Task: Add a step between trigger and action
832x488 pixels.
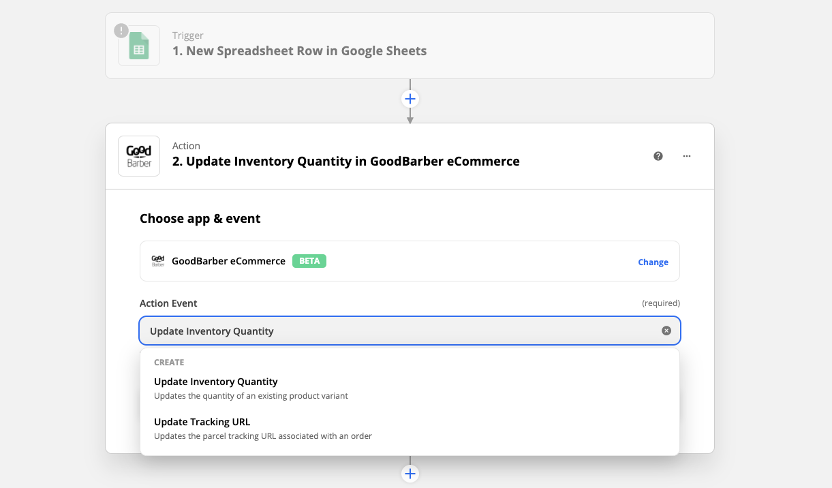Action: click(x=410, y=99)
